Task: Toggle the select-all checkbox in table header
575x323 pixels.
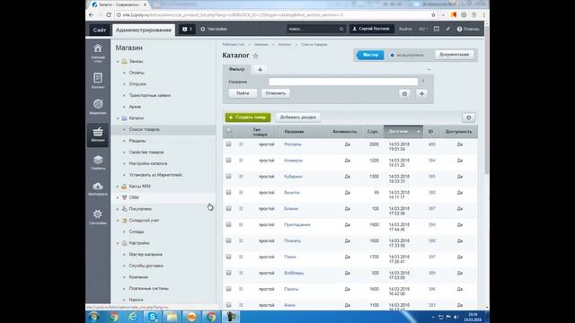Action: pyautogui.click(x=228, y=130)
